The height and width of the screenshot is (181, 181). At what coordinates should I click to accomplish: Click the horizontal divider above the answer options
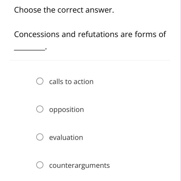(x=90, y=60)
